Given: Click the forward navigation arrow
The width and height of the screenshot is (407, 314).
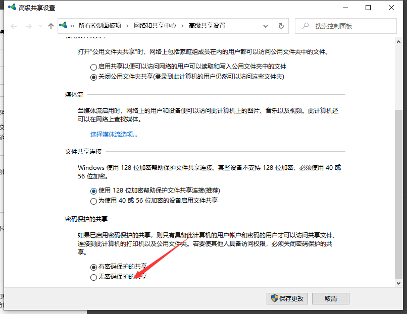Looking at the screenshot, I should (29, 26).
